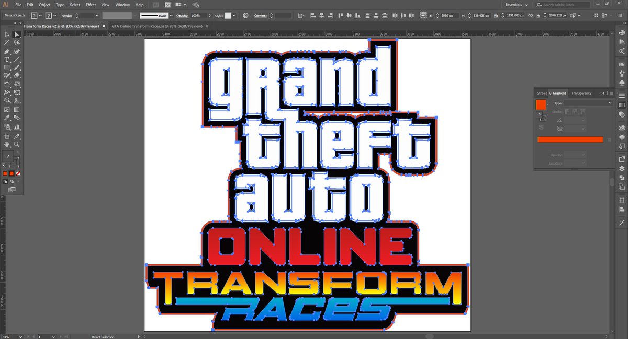Select the Pen tool
This screenshot has width=628, height=339.
click(x=7, y=52)
